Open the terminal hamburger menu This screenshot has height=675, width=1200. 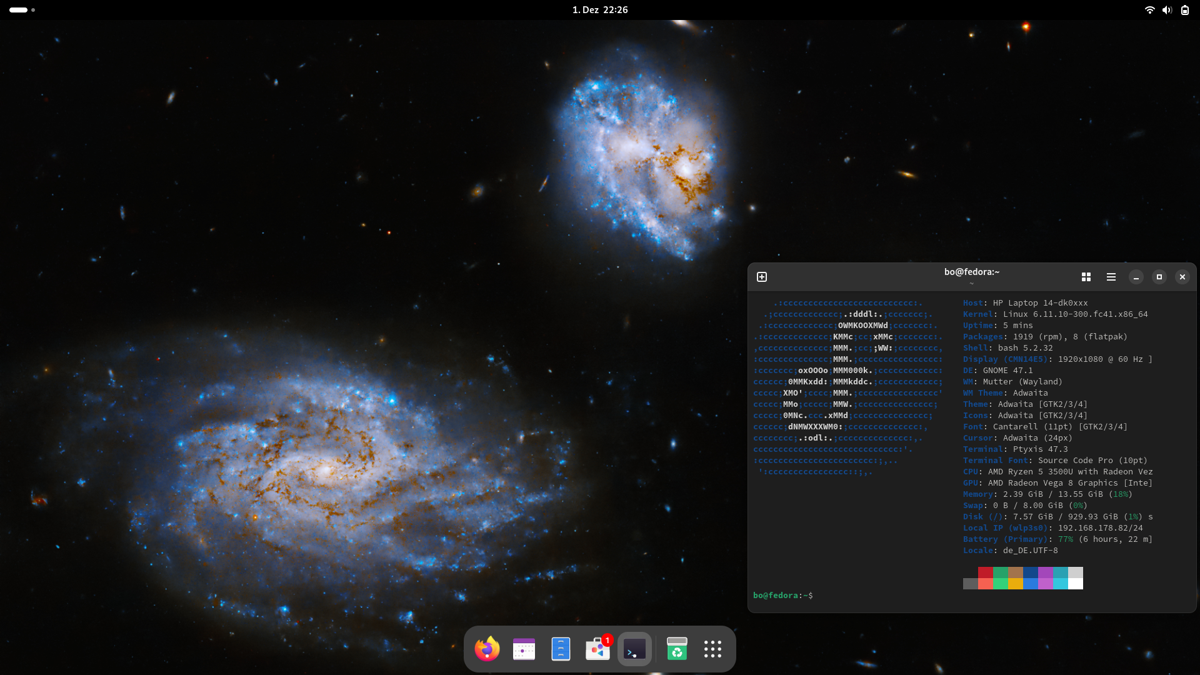pos(1111,277)
